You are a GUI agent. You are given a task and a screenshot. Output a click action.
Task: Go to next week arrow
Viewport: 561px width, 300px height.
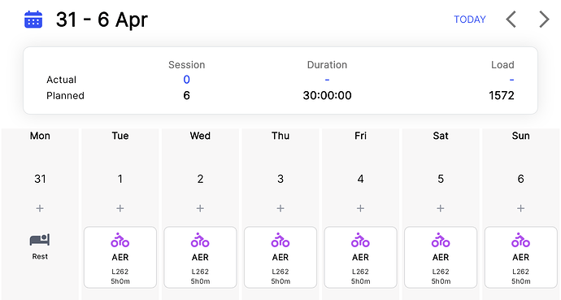[544, 20]
